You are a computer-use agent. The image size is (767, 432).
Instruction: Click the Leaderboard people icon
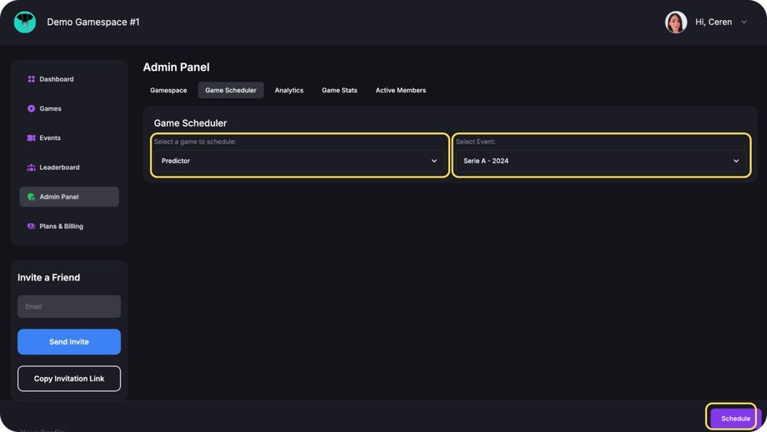point(32,167)
